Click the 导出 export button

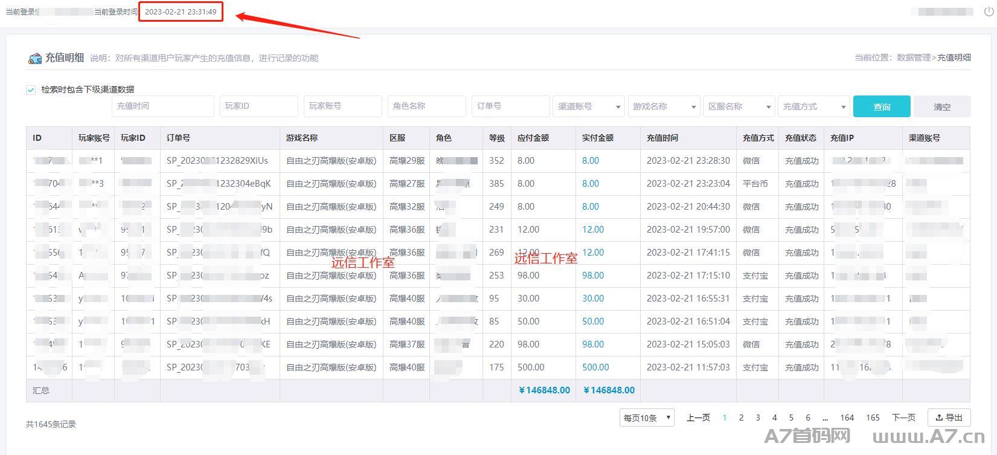949,418
